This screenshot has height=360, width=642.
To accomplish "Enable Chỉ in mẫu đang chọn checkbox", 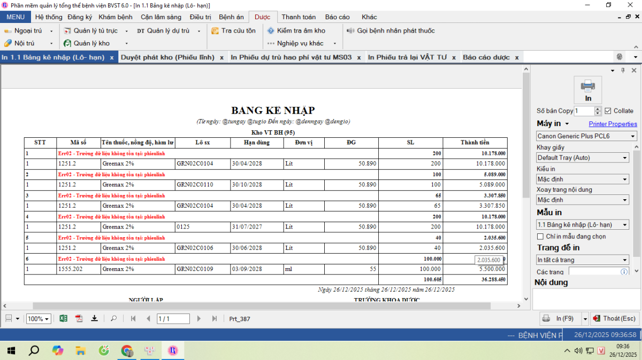I will click(x=540, y=237).
